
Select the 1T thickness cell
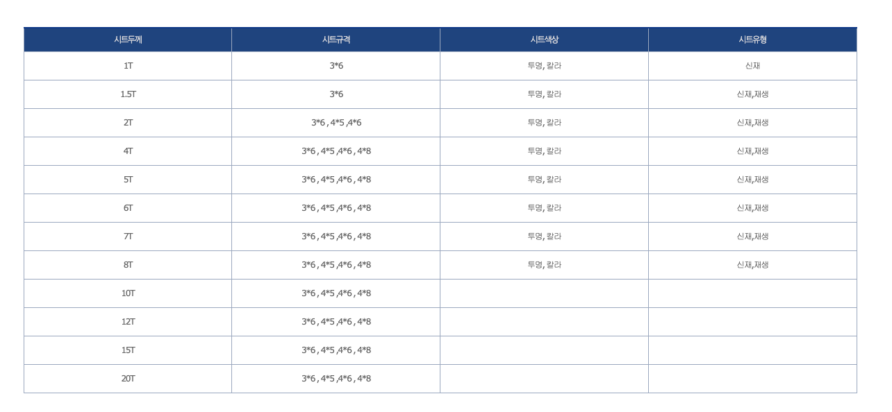[128, 66]
